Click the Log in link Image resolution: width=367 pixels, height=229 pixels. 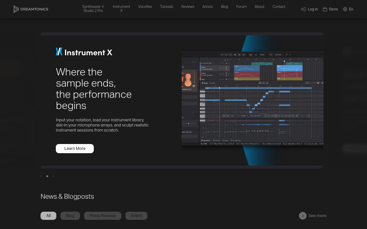(309, 9)
